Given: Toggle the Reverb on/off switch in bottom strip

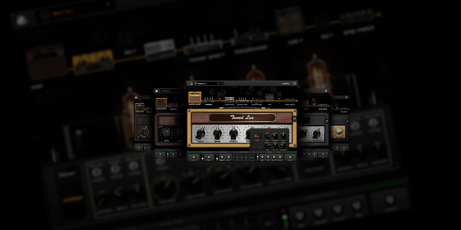Looking at the screenshot, I should coord(258,157).
